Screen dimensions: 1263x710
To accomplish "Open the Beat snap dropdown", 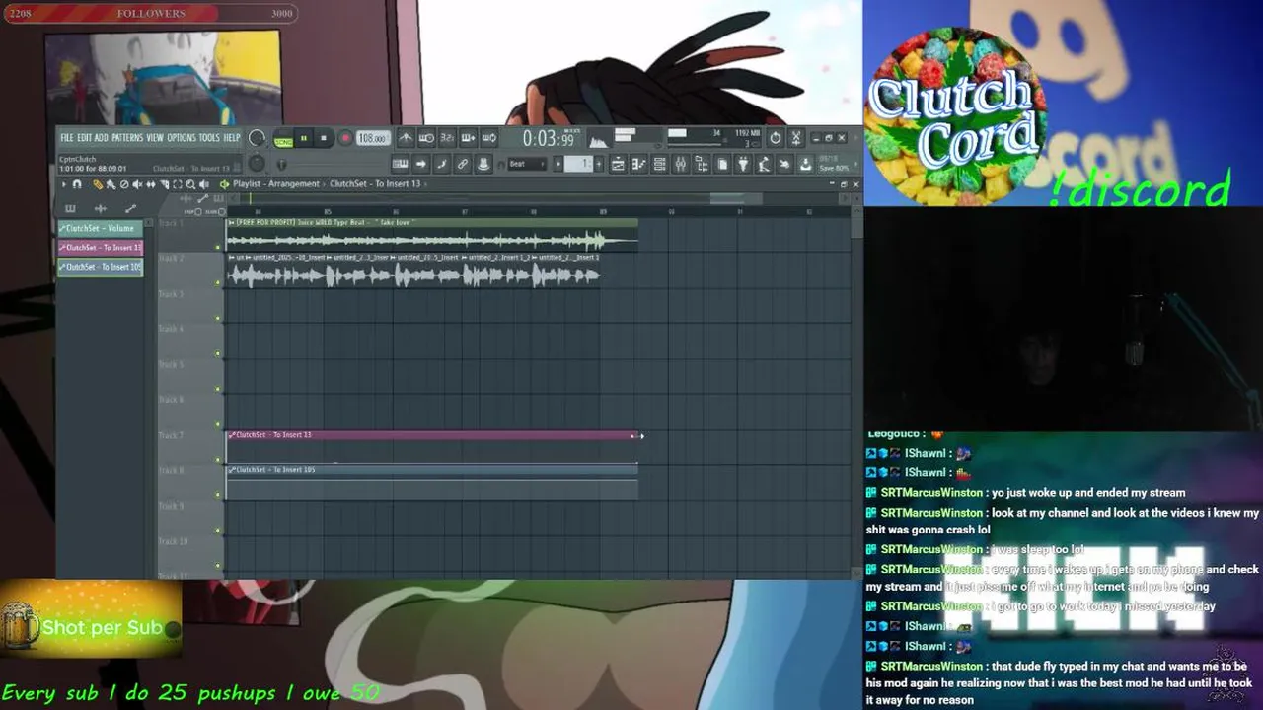I will point(527,164).
